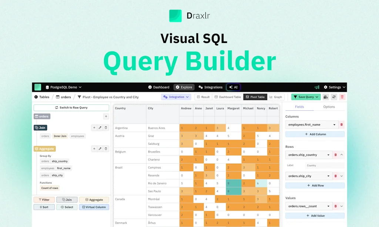Select the Pivot Table view tab

tap(255, 97)
